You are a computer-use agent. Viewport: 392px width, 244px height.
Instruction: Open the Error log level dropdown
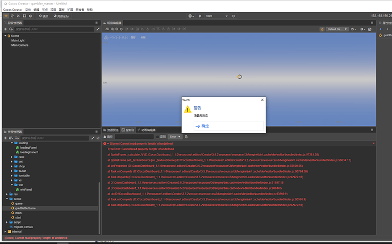(x=175, y=137)
